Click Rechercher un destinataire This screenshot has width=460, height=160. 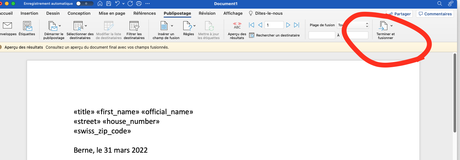pos(275,35)
